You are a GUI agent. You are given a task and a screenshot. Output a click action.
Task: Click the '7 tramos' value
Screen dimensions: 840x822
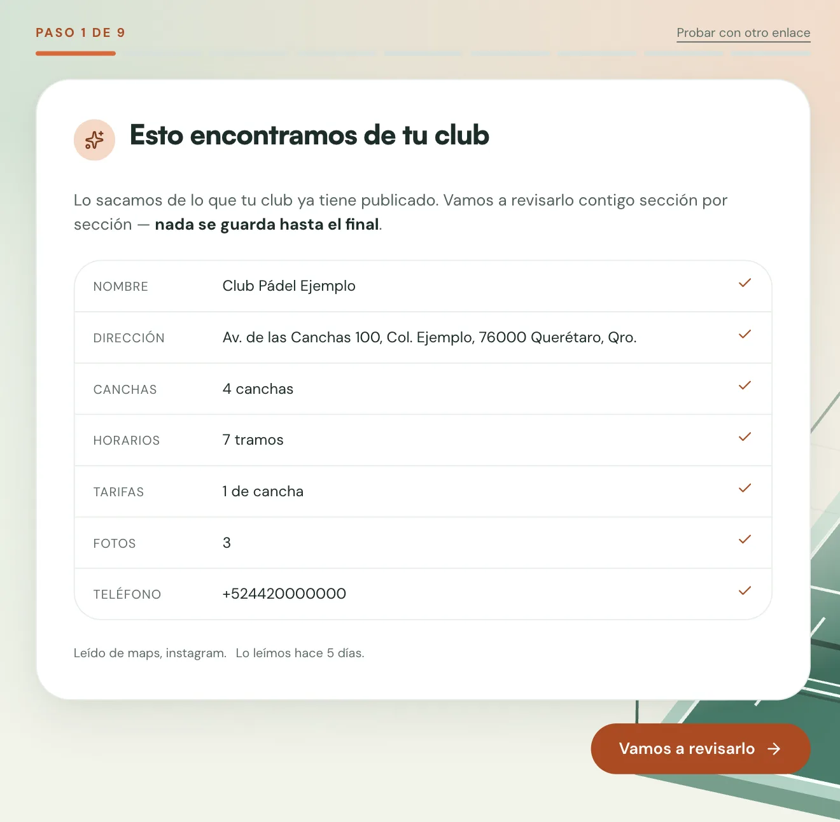[253, 440]
